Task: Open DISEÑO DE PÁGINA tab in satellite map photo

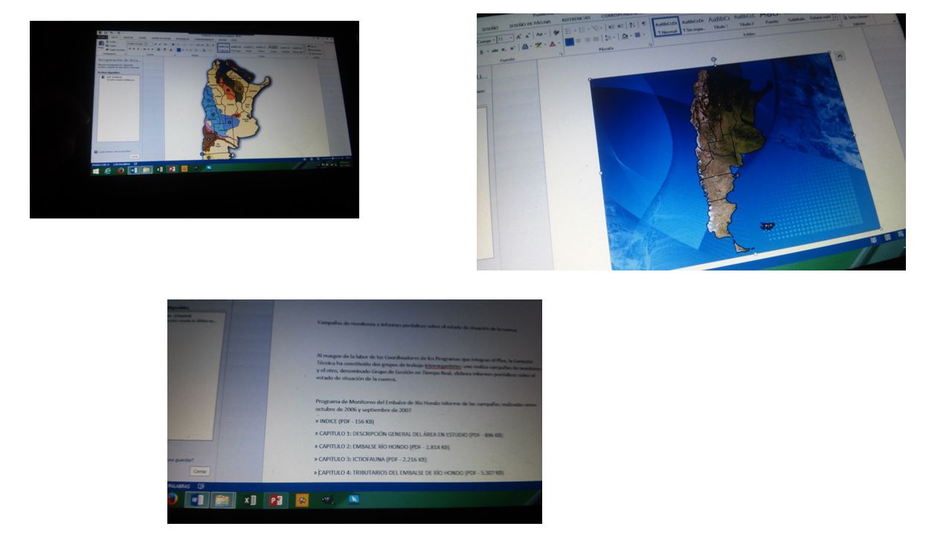Action: point(530,25)
